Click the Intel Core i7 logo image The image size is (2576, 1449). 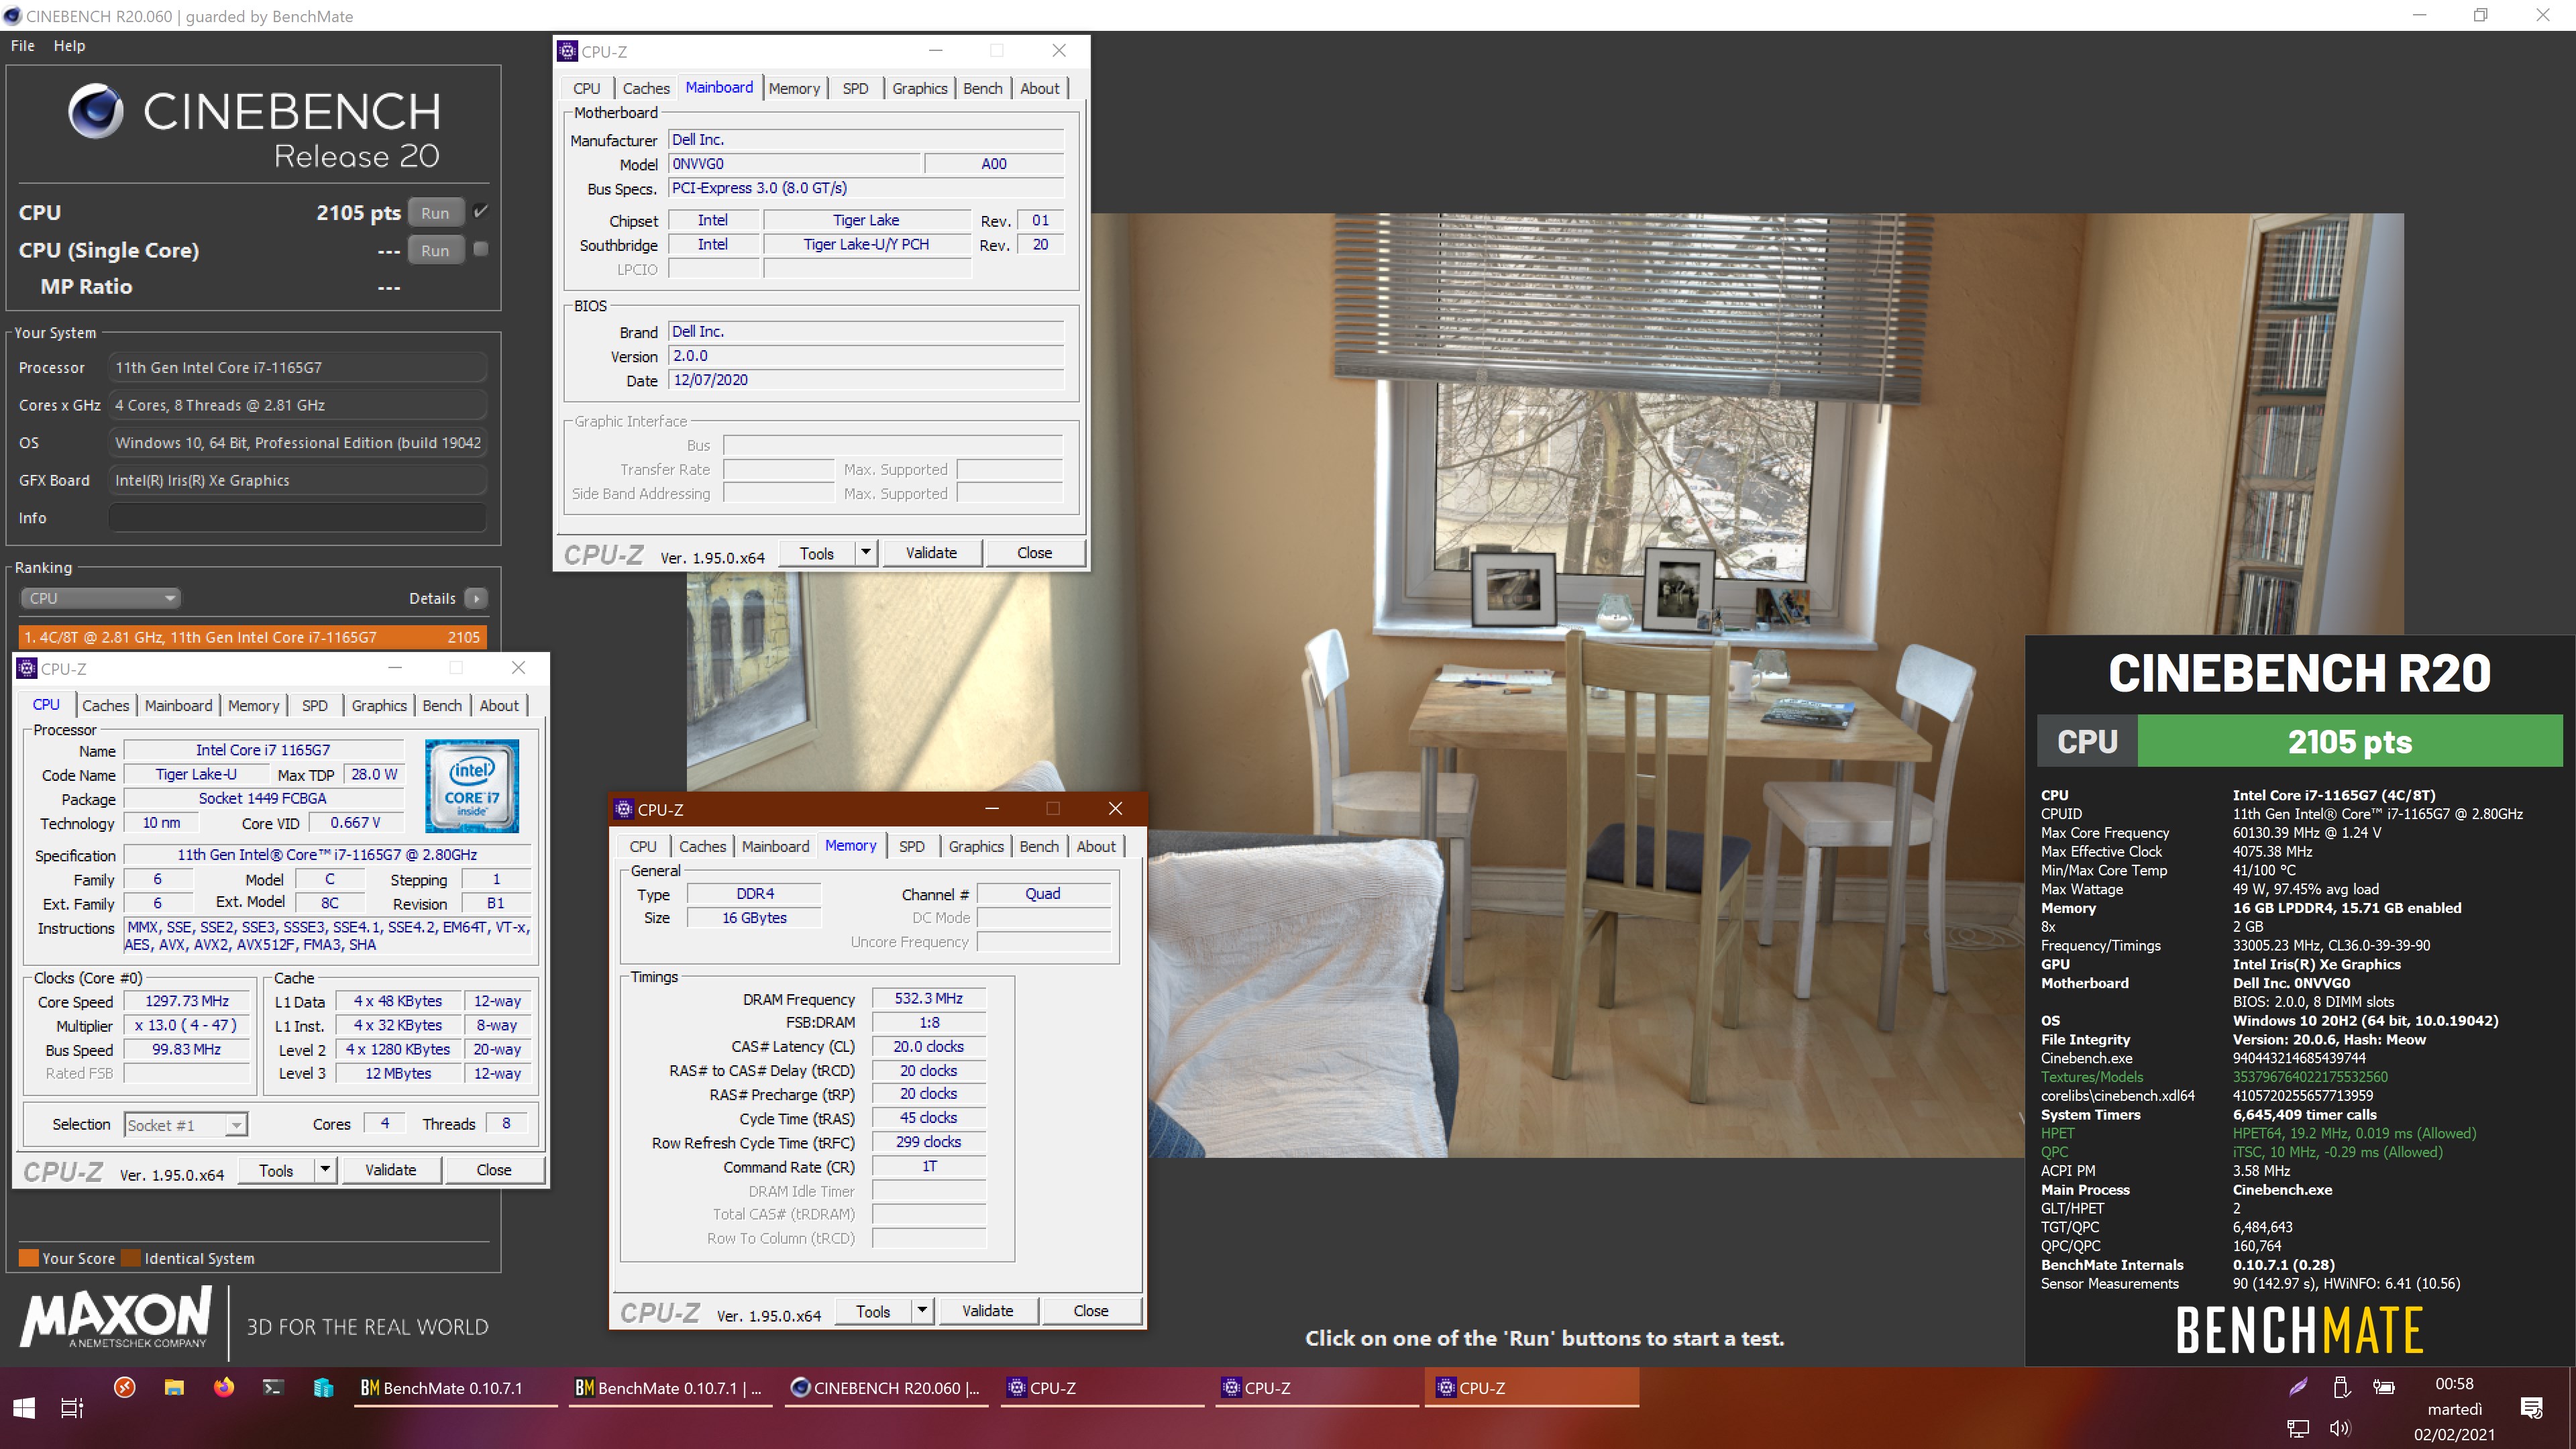472,786
